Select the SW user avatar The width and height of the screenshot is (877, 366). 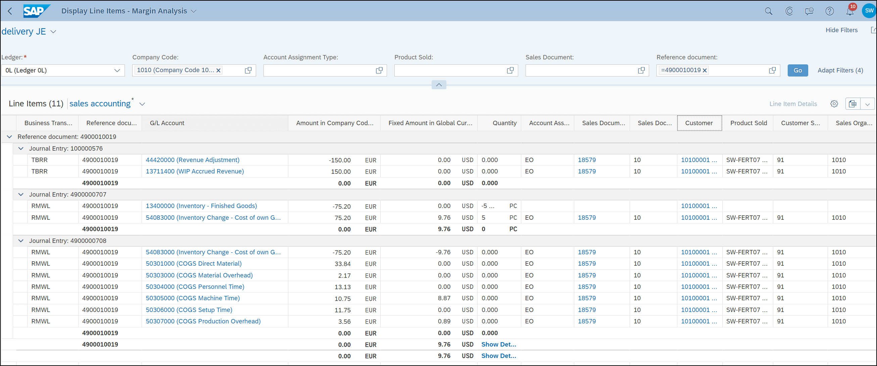[x=868, y=11]
